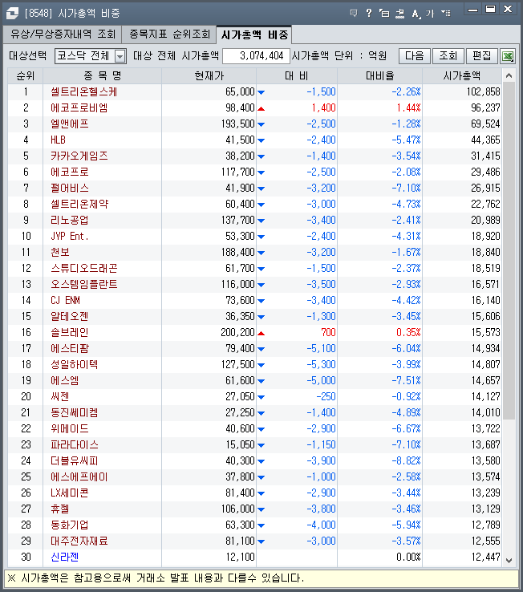
Task: Click the 가 Korean font icon
Action: (430, 14)
